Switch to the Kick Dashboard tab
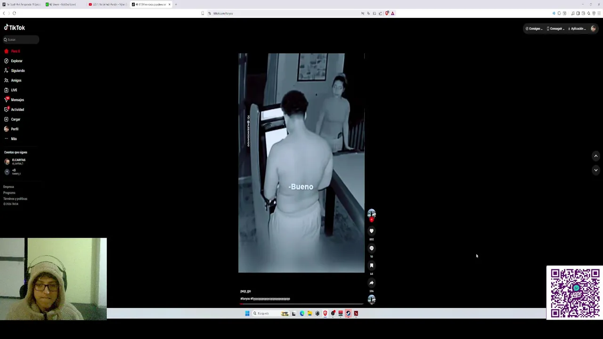603x339 pixels. point(65,4)
